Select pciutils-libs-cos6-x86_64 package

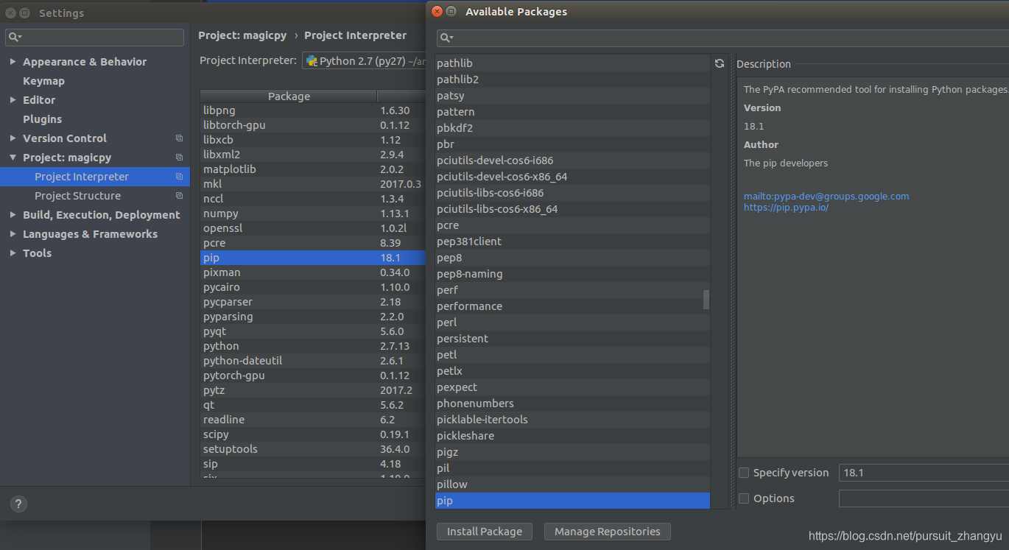click(x=572, y=209)
